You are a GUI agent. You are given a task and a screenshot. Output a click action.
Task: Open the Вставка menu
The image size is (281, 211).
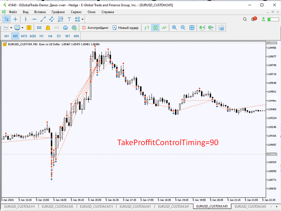pyautogui.click(x=40, y=12)
